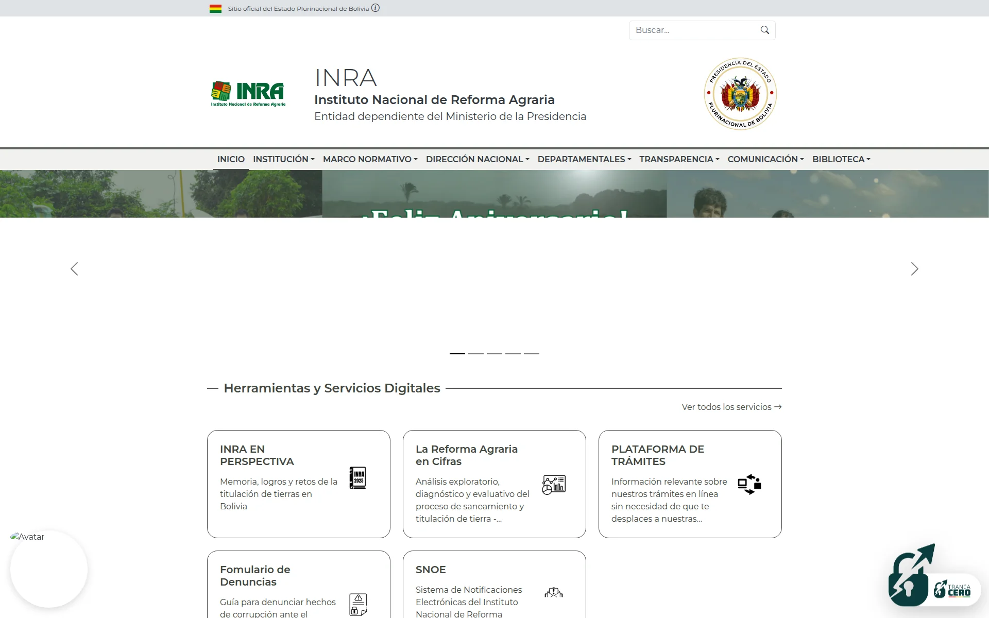The height and width of the screenshot is (618, 989).
Task: Select the first carousel indicator
Action: [x=457, y=353]
